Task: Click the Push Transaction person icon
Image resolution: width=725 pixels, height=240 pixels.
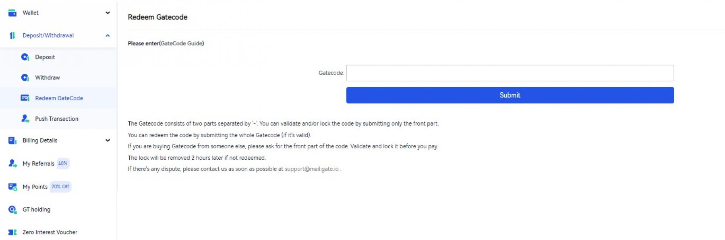Action: [x=25, y=118]
